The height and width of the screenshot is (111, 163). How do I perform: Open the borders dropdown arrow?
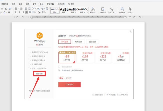[x=45, y=12]
